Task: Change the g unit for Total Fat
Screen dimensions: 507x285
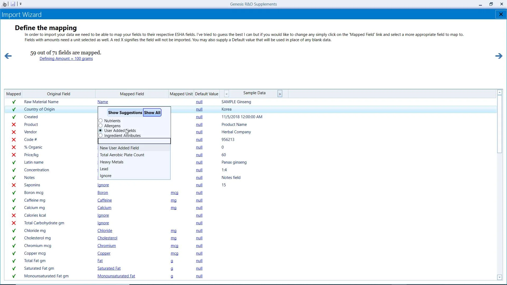Action: coord(172,261)
